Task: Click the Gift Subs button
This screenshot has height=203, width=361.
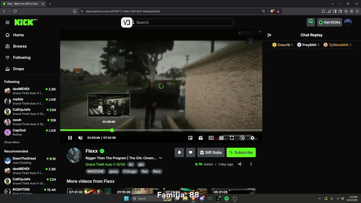Action: point(211,153)
